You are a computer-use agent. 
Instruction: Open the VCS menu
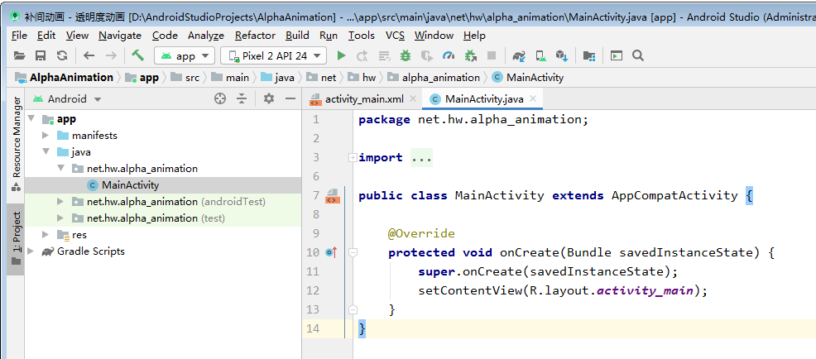click(395, 36)
